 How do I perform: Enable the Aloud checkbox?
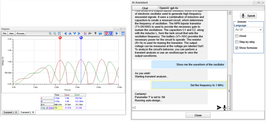click(x=237, y=36)
